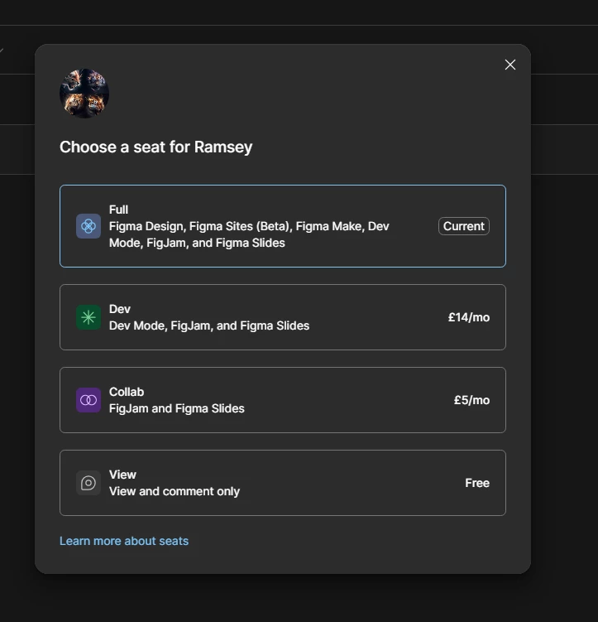
Task: Click 'View and comment only' description
Action: point(175,491)
